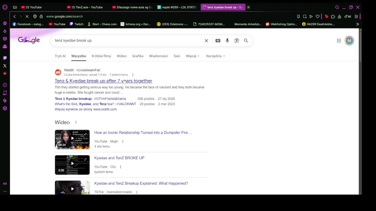
Task: Open the sidebar player icon
Action: (5, 85)
